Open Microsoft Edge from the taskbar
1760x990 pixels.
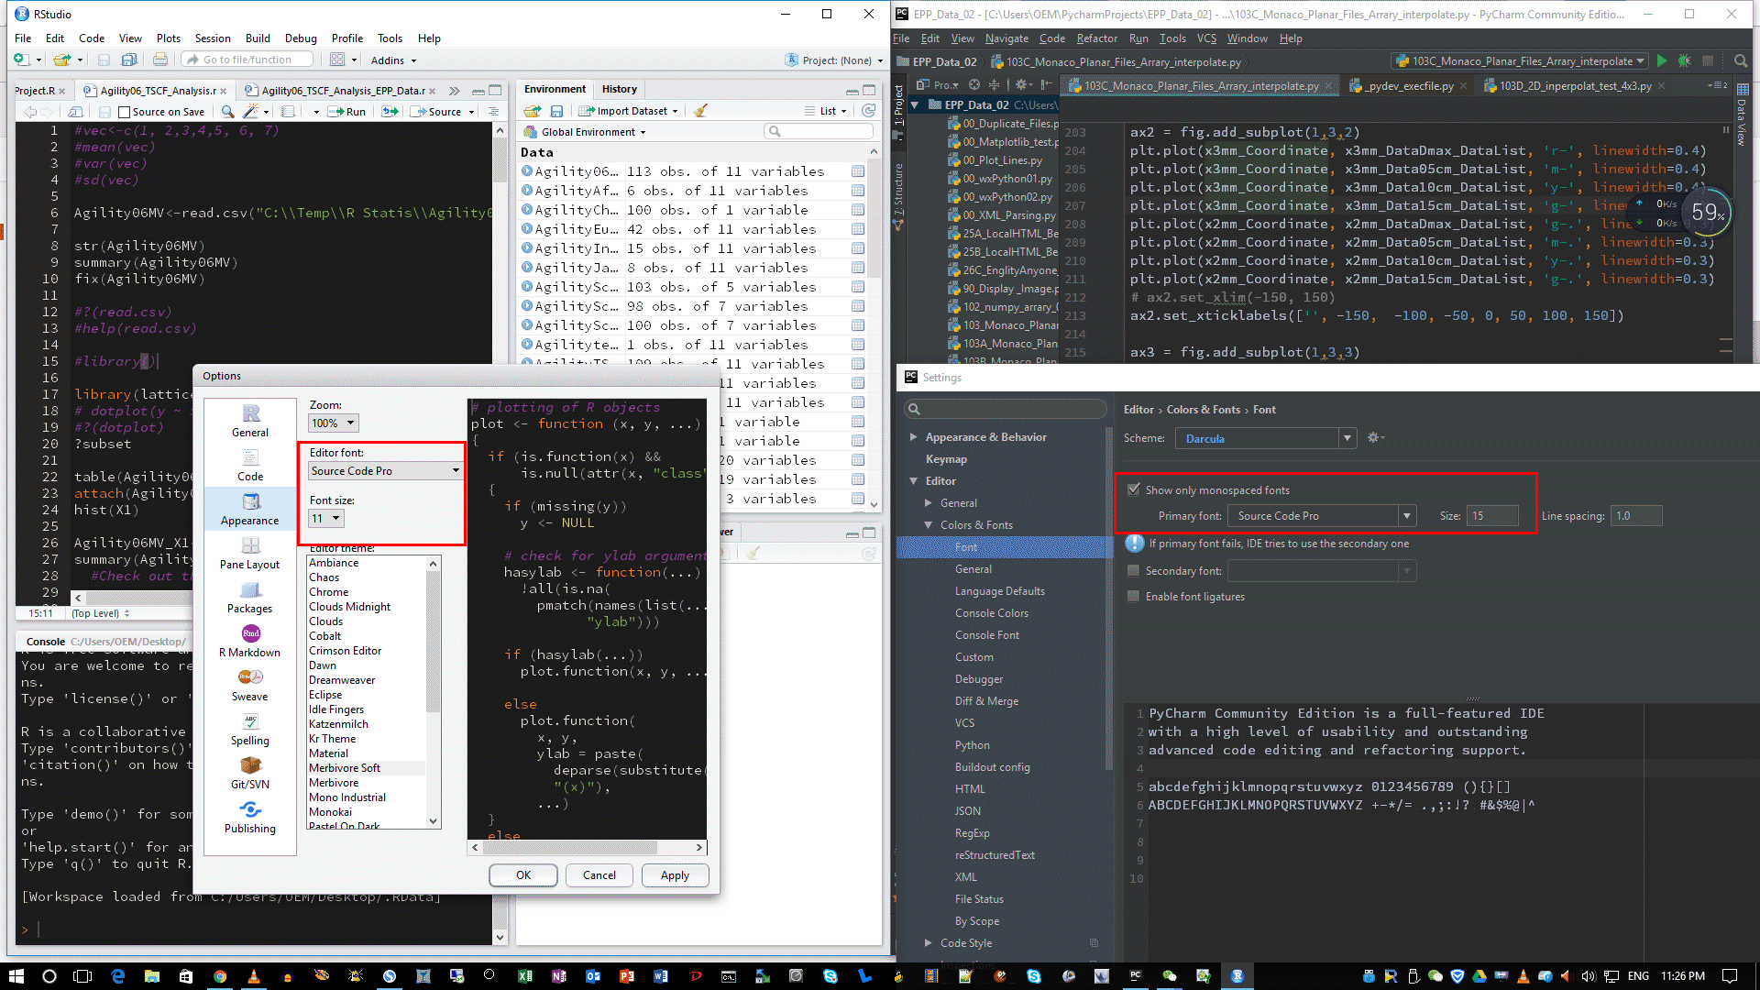tap(117, 976)
